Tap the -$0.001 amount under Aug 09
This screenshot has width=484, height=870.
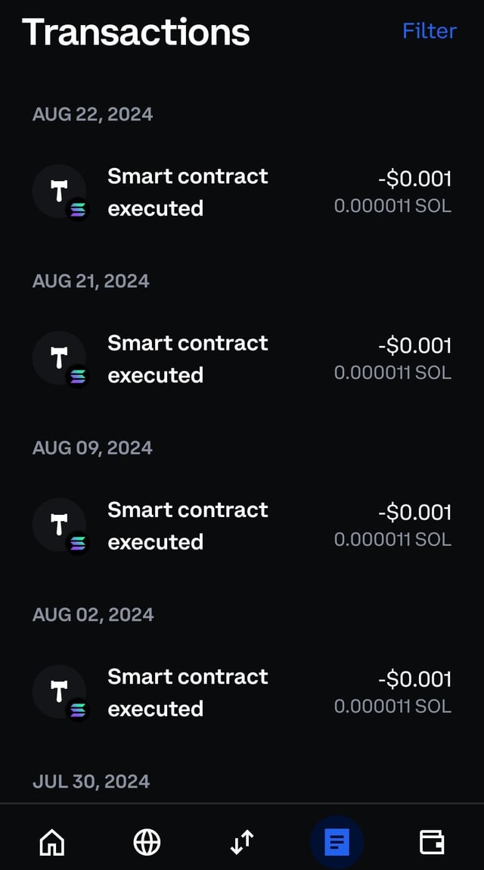point(414,513)
